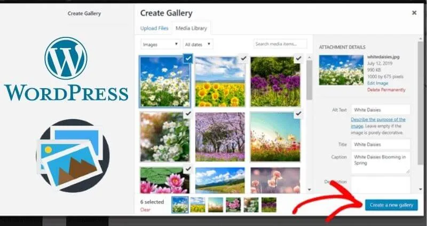
Task: Open the All dates filter dropdown
Action: 197,44
